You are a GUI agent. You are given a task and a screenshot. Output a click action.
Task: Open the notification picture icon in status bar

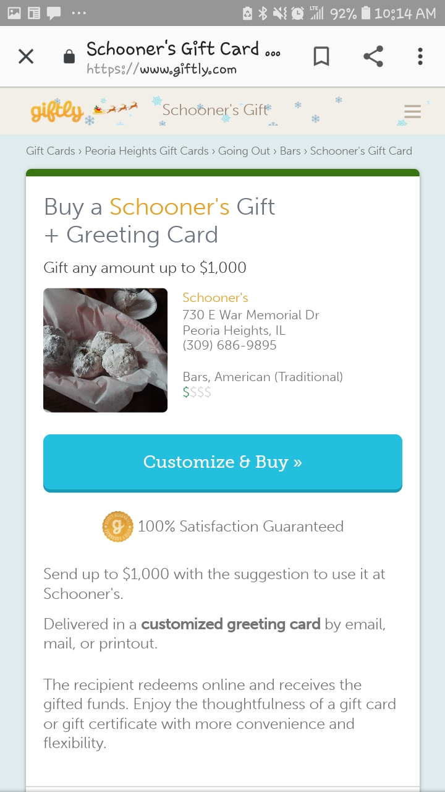[14, 13]
